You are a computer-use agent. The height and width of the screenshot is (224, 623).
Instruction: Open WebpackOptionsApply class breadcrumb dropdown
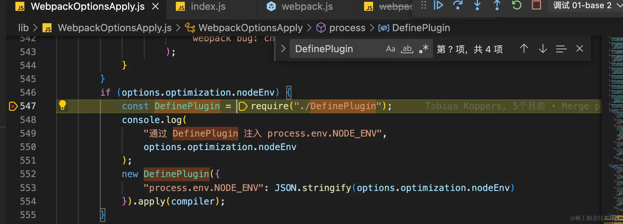[250, 28]
